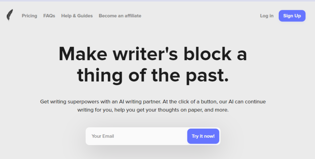This screenshot has width=315, height=159.
Task: Click the word "block" in the headline
Action: pyautogui.click(x=207, y=54)
